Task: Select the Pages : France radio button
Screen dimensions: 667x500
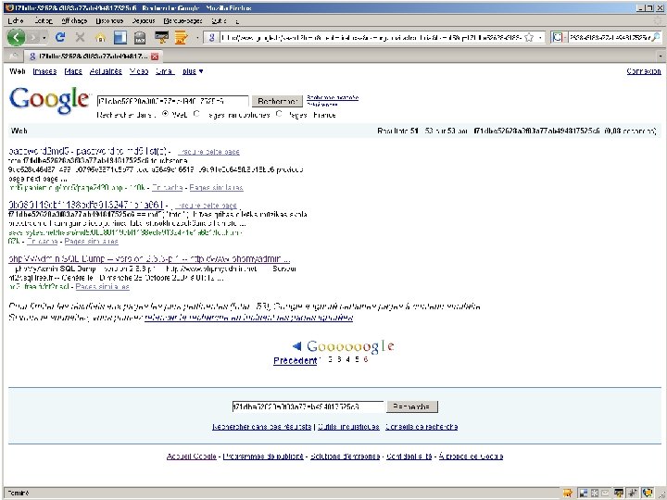Action: (x=279, y=114)
